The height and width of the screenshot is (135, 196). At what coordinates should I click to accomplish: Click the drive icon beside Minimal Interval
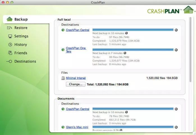pyautogui.click(x=63, y=78)
